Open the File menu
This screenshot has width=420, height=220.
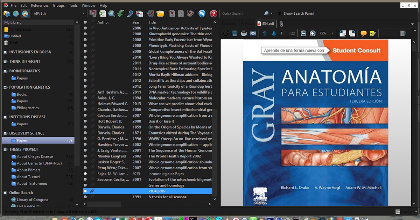click(x=13, y=6)
